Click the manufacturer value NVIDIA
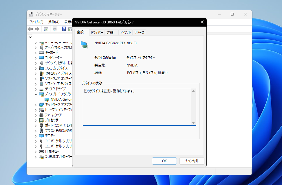The image size is (282, 185). [132, 65]
